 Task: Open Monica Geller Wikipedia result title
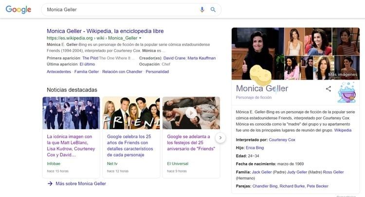tap(105, 31)
